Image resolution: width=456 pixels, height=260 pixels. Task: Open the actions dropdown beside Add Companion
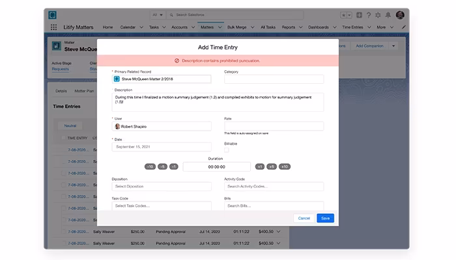[393, 46]
